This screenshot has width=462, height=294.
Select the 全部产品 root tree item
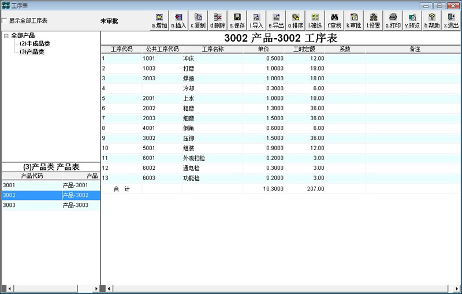23,36
